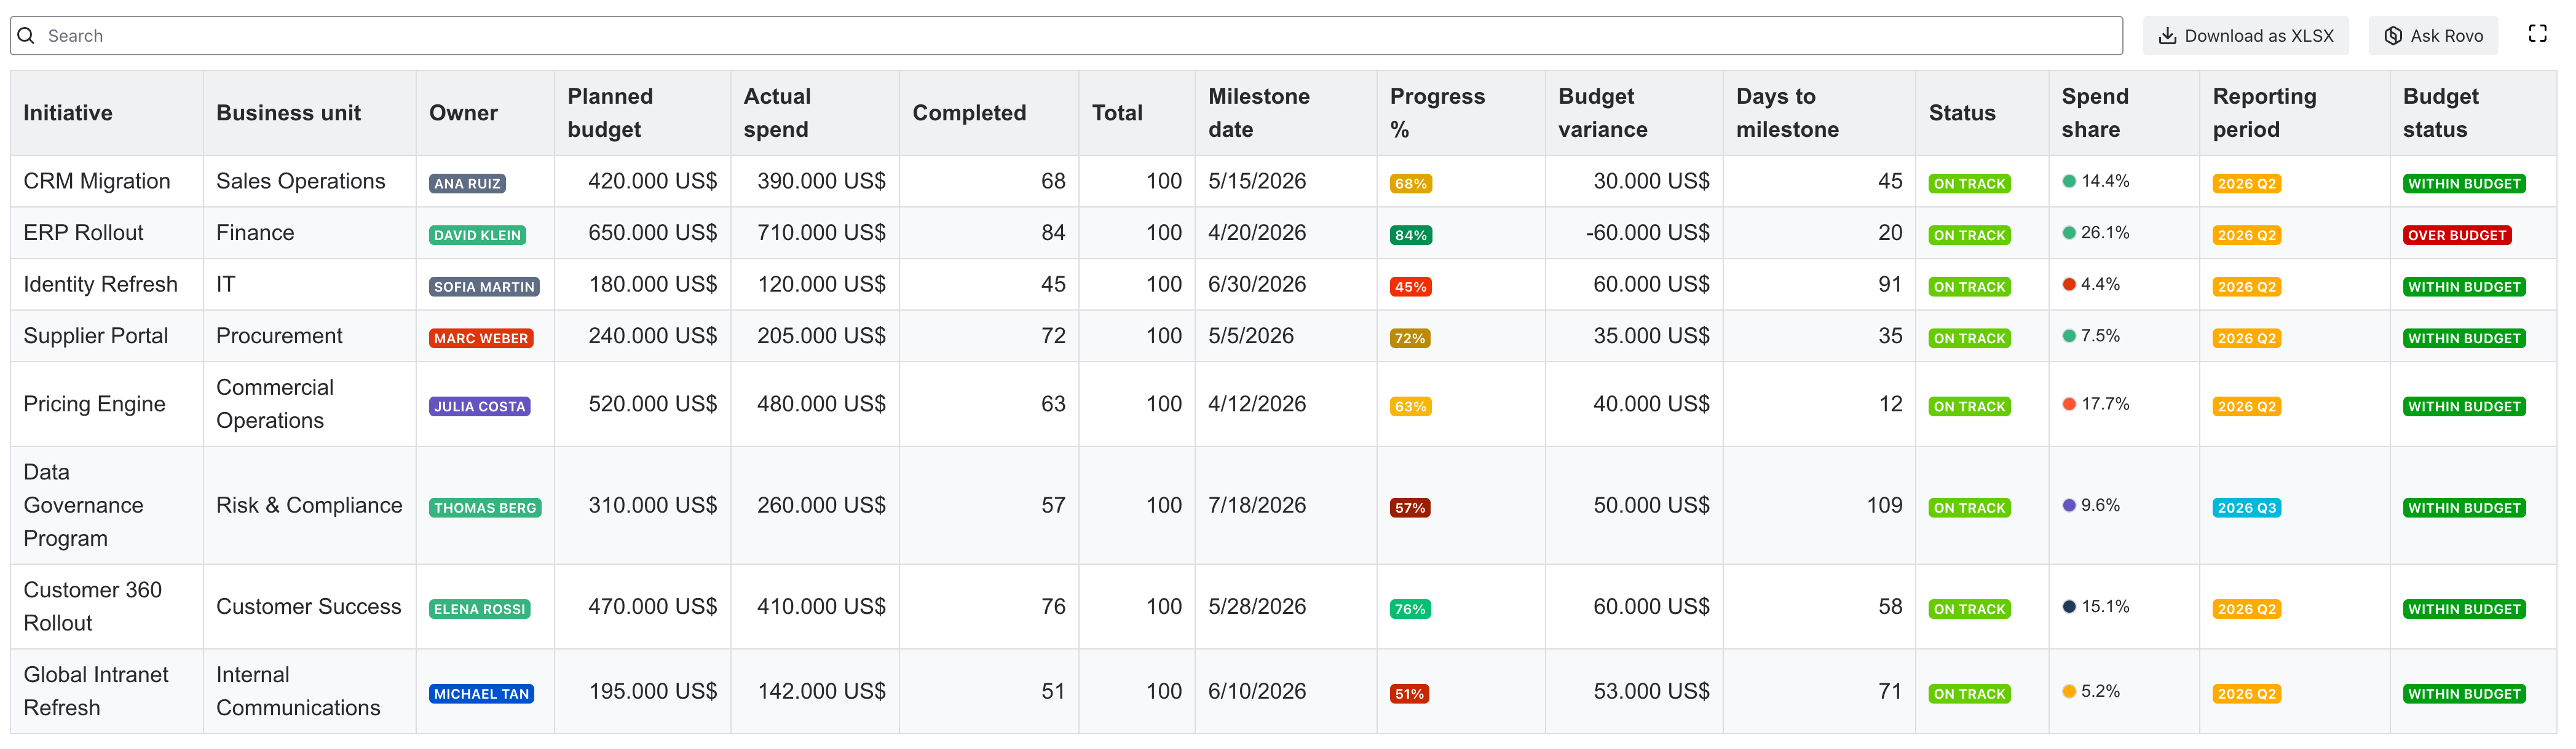Screen dimensions: 2576x749
Task: Click WITHIN BUDGET badge in CRM Migration row
Action: point(2464,184)
